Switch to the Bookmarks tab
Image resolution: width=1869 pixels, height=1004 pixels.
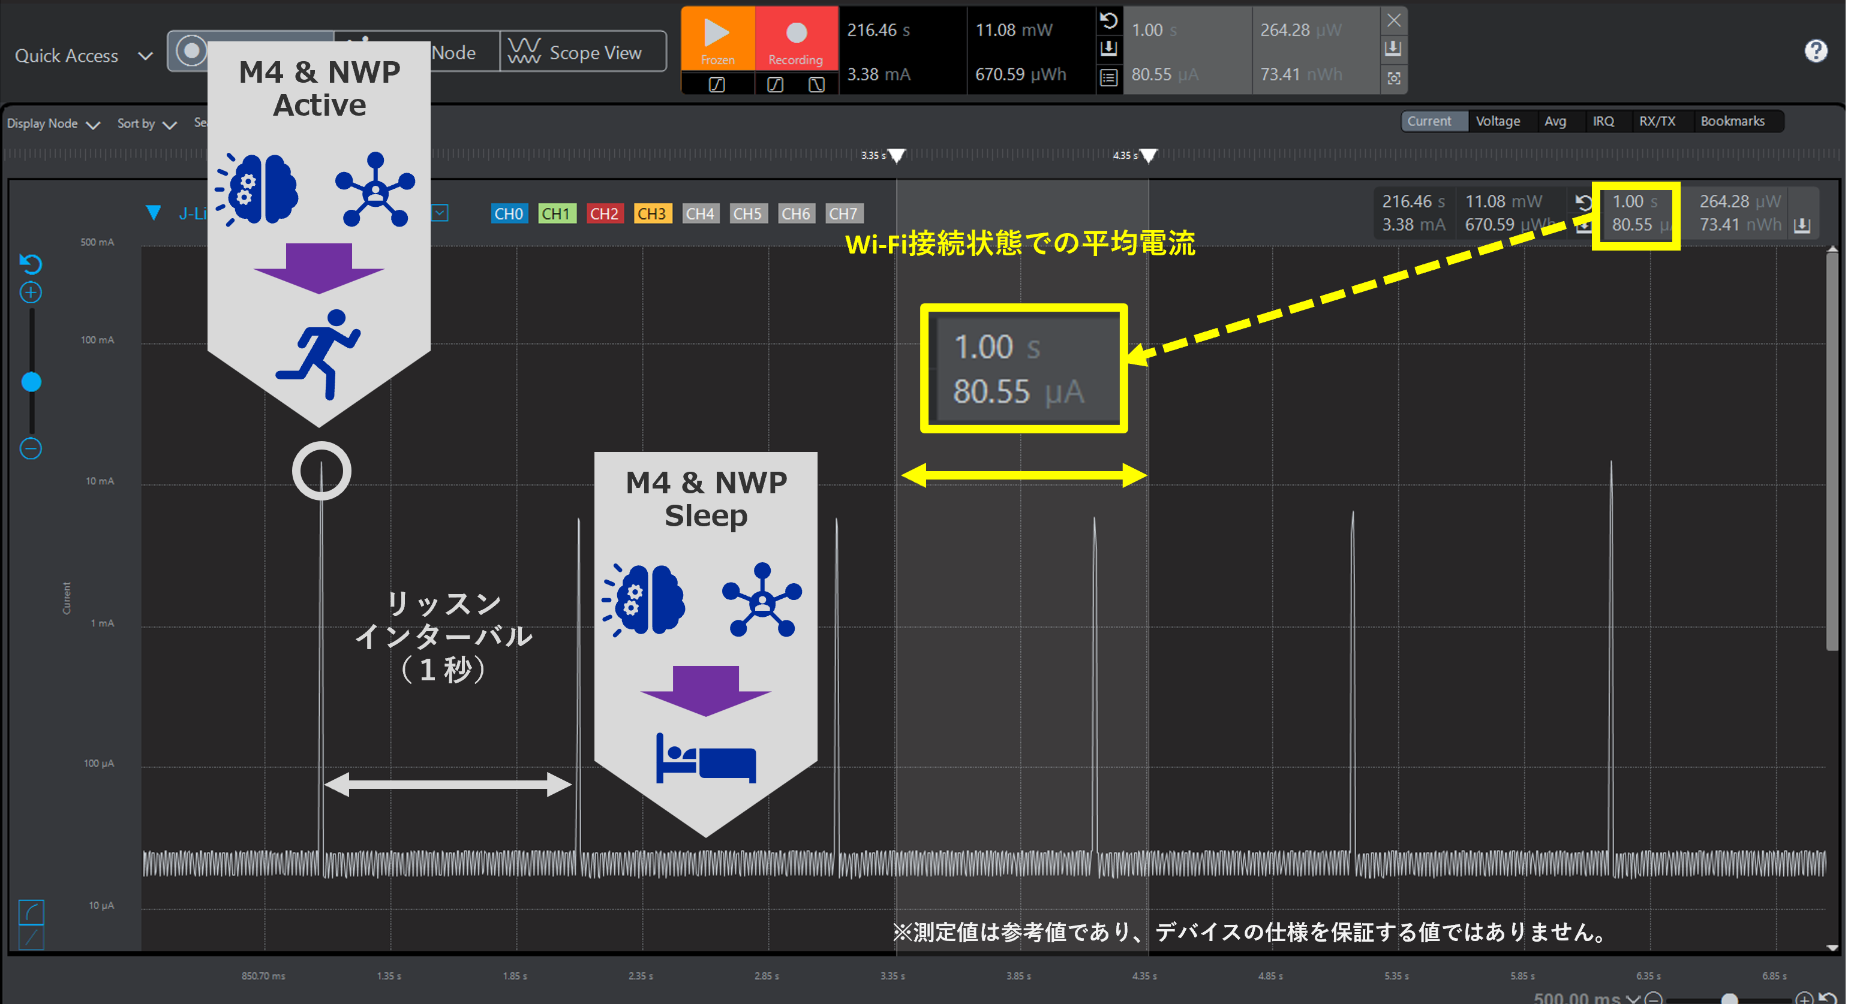click(1732, 121)
